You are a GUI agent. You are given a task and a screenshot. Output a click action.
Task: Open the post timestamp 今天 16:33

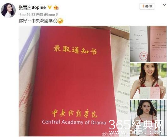tap(27, 15)
